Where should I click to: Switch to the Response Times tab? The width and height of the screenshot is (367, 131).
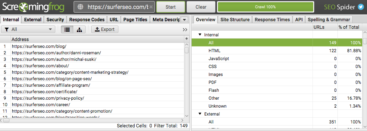(x=272, y=20)
